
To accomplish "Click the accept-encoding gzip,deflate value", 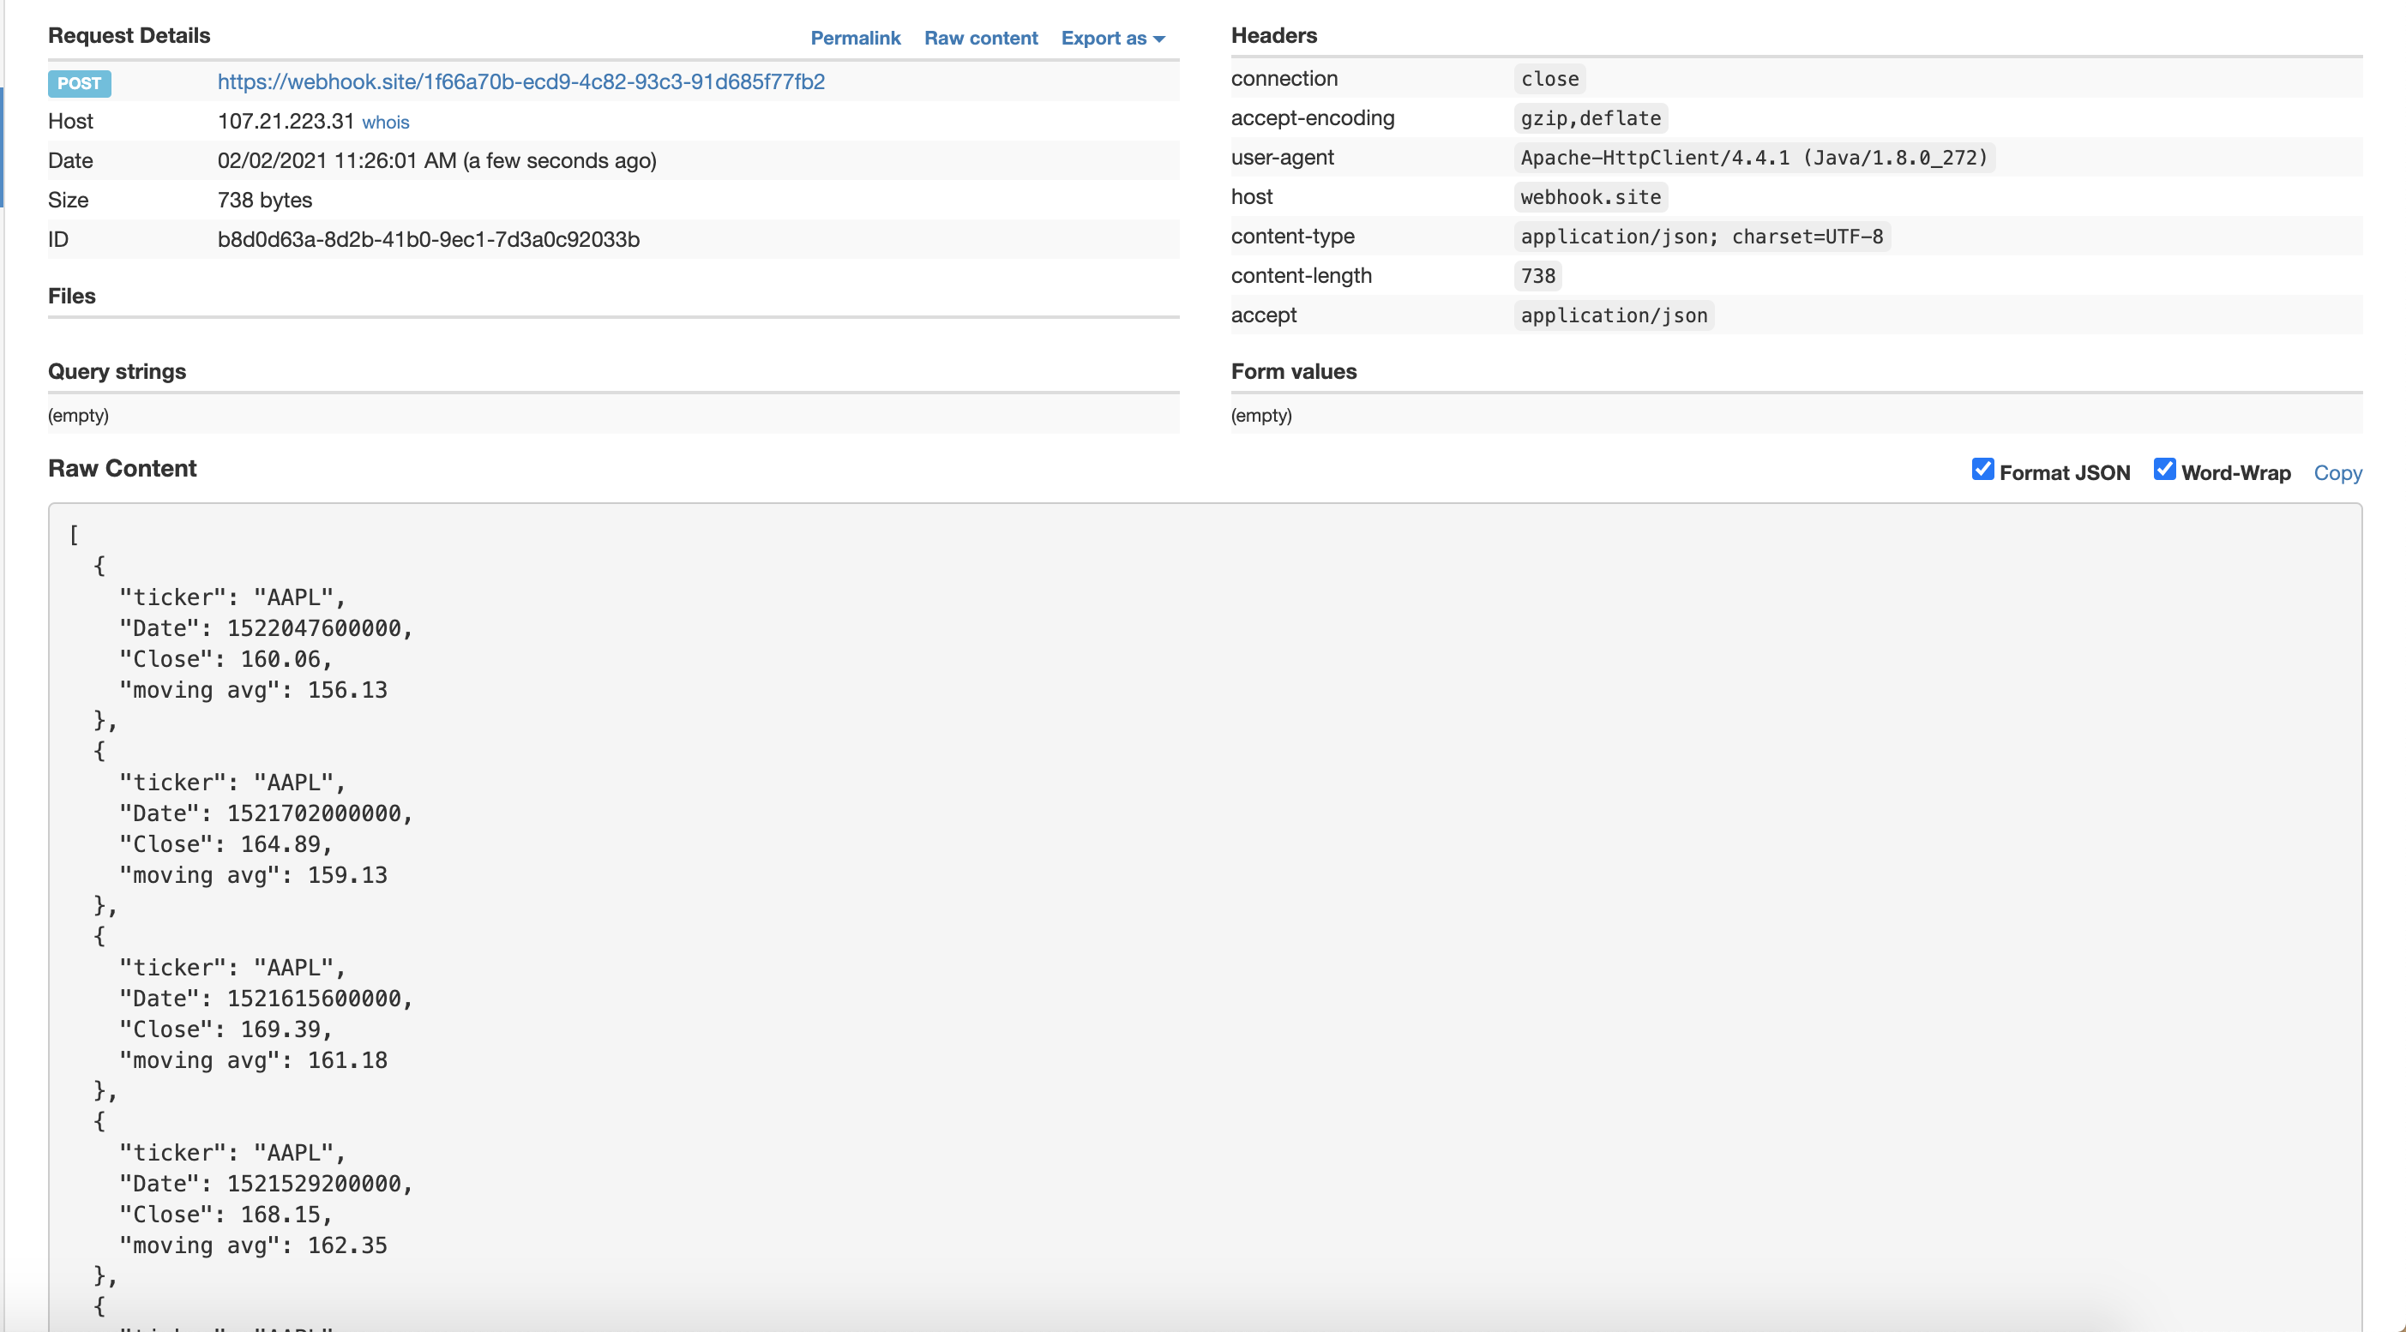I will click(1590, 118).
